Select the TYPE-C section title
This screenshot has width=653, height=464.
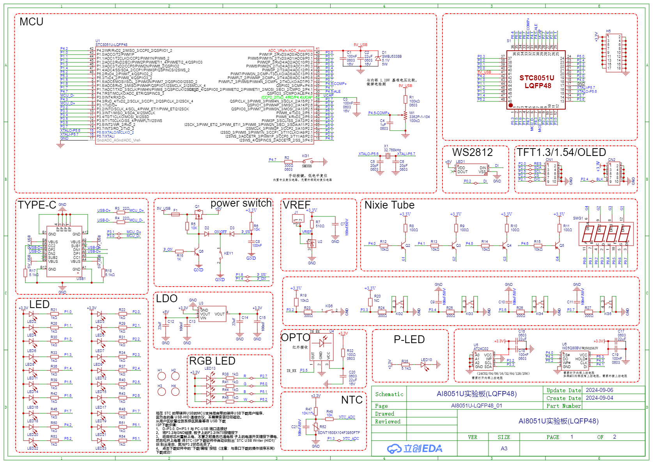pos(37,205)
